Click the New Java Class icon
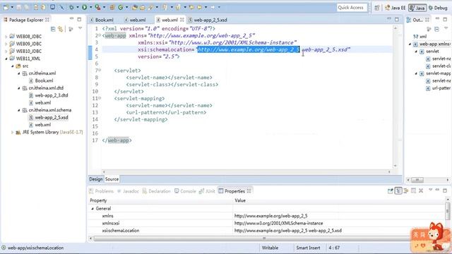Screen dimensions: 452x254 tap(121, 7)
